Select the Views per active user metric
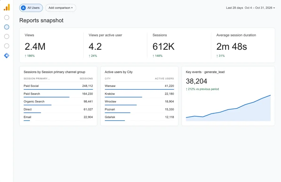The image size is (281, 182). point(115,45)
